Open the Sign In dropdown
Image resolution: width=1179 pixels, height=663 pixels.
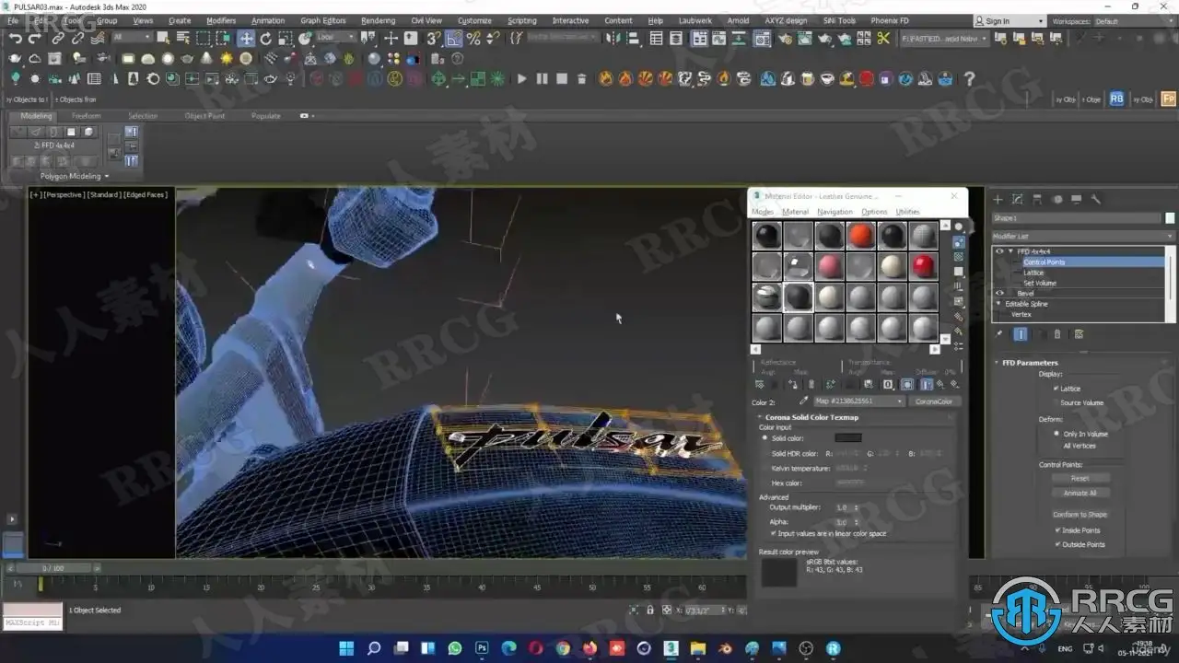pyautogui.click(x=1010, y=21)
